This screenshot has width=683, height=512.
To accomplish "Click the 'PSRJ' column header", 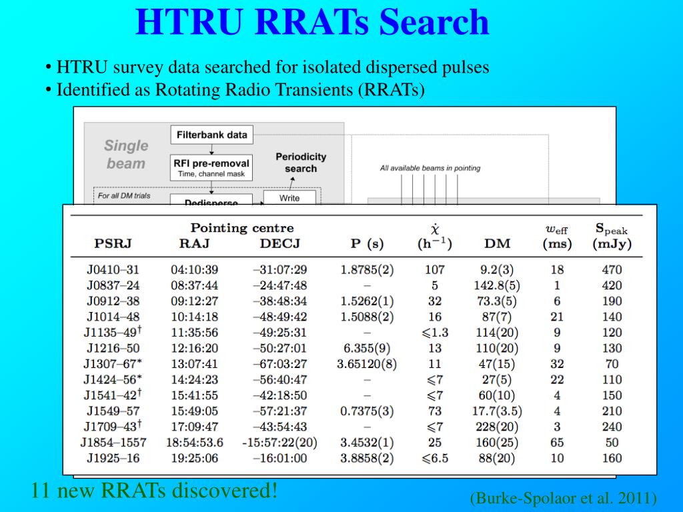I will tap(113, 243).
